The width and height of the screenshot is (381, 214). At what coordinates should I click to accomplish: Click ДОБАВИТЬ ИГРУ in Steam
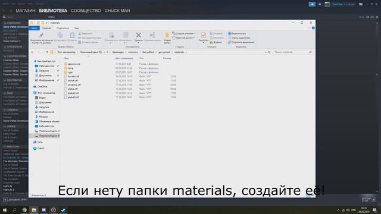[15, 200]
